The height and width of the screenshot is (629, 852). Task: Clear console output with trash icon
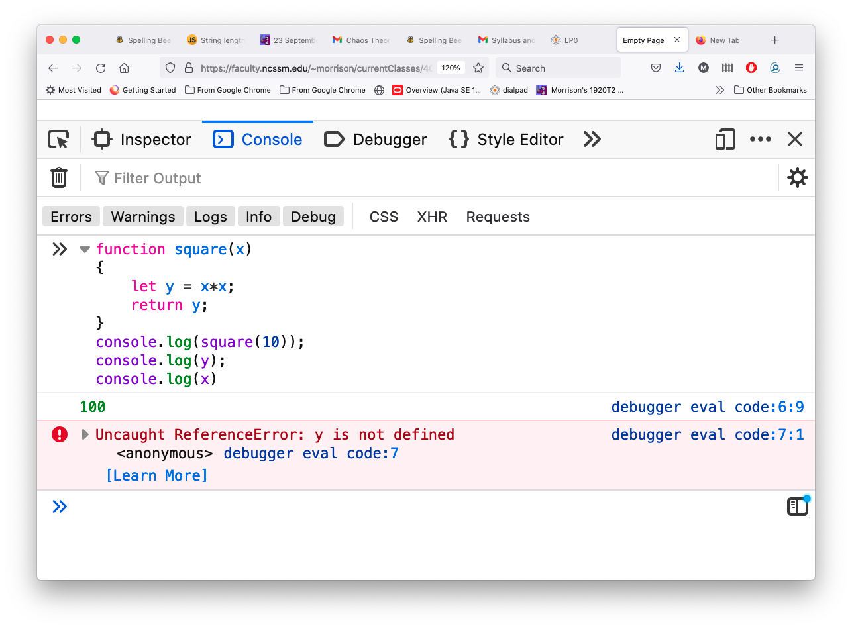59,177
